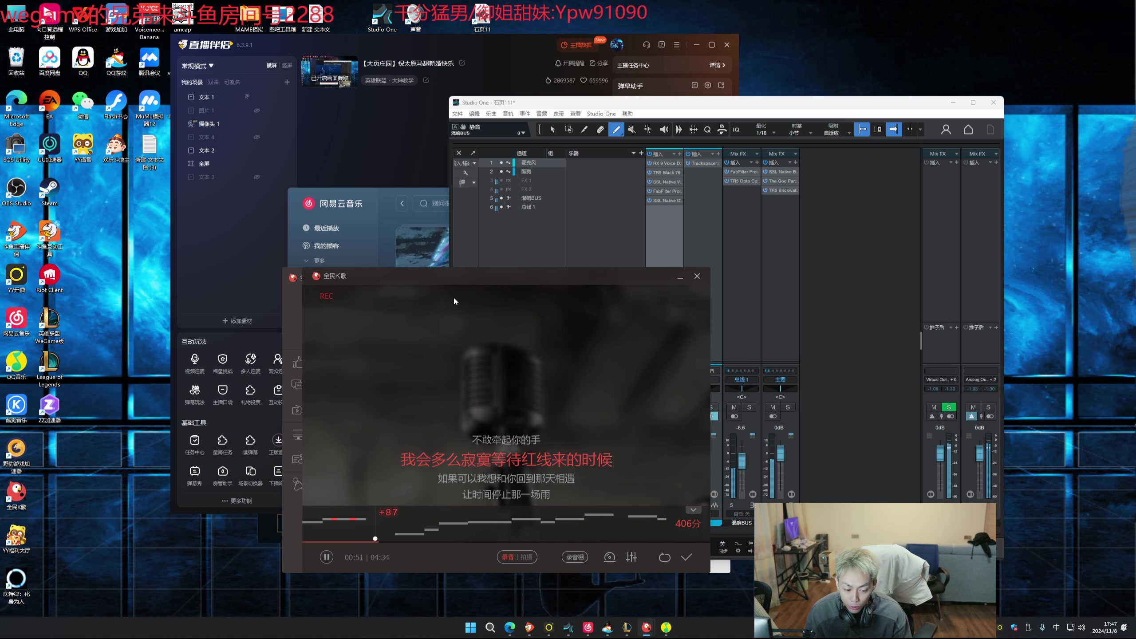
Task: Show the hidden 图片 1 source
Action: (256, 110)
